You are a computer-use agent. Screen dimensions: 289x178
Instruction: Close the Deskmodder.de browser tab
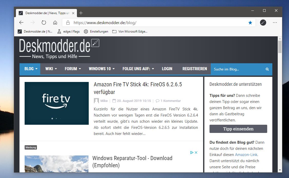[73, 13]
